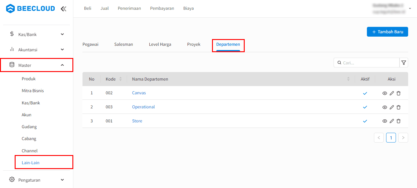The image size is (417, 188).
Task: Click the BeeCloud logo
Action: pos(31,9)
